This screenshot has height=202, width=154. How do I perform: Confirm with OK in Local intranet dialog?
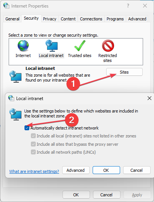tap(106, 170)
